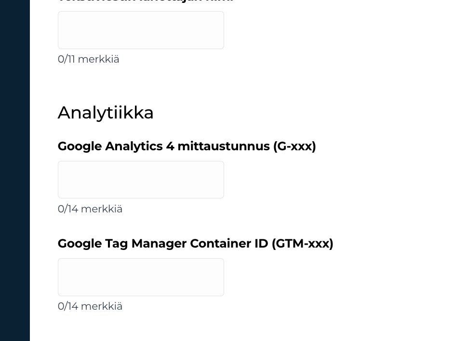453x341 pixels.
Task: Click the Google Tag Manager Container ID label
Action: click(x=195, y=243)
